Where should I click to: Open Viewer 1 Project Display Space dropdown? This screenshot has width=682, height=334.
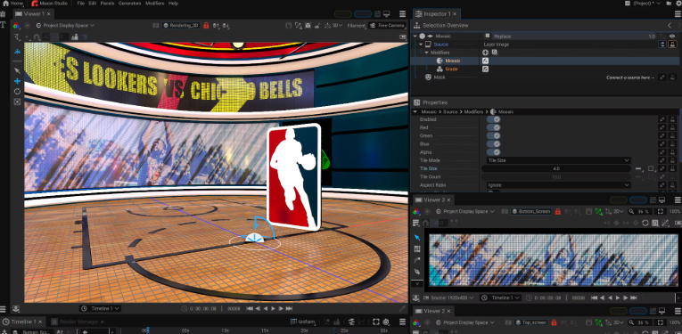click(65, 26)
